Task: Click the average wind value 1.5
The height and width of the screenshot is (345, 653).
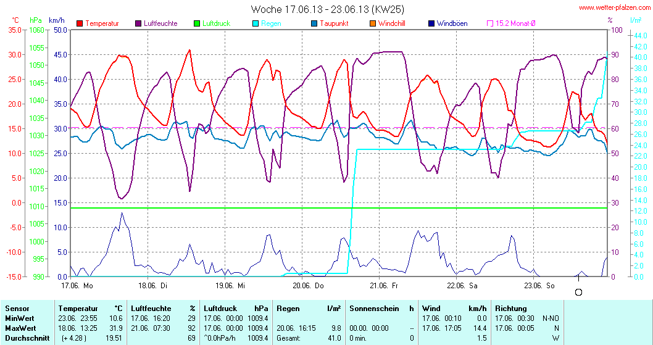Action: 482,338
